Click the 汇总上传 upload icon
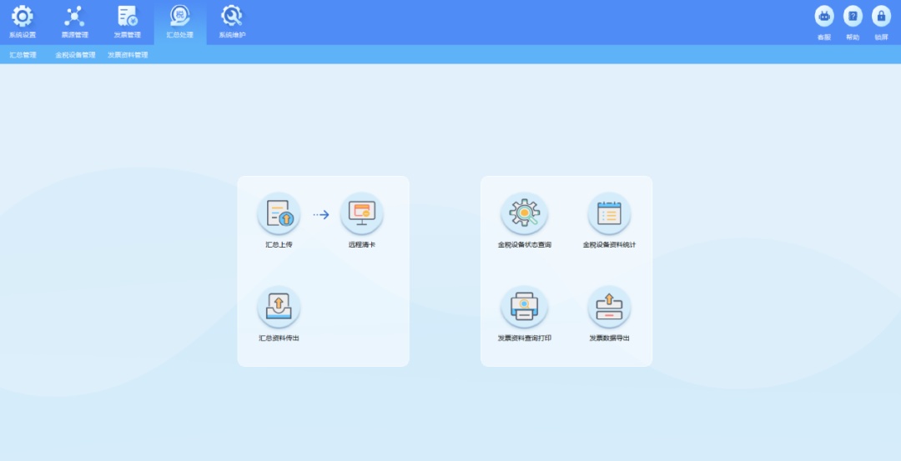901x461 pixels. point(279,214)
